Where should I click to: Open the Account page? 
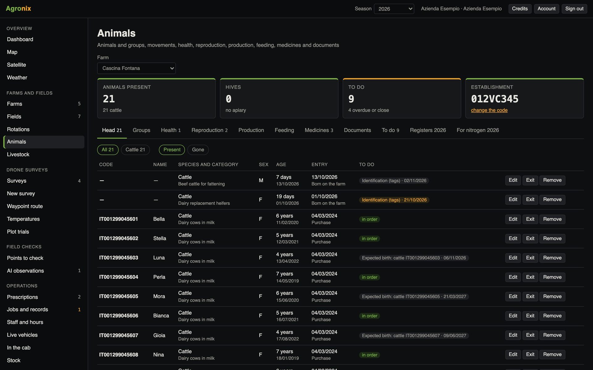(546, 9)
